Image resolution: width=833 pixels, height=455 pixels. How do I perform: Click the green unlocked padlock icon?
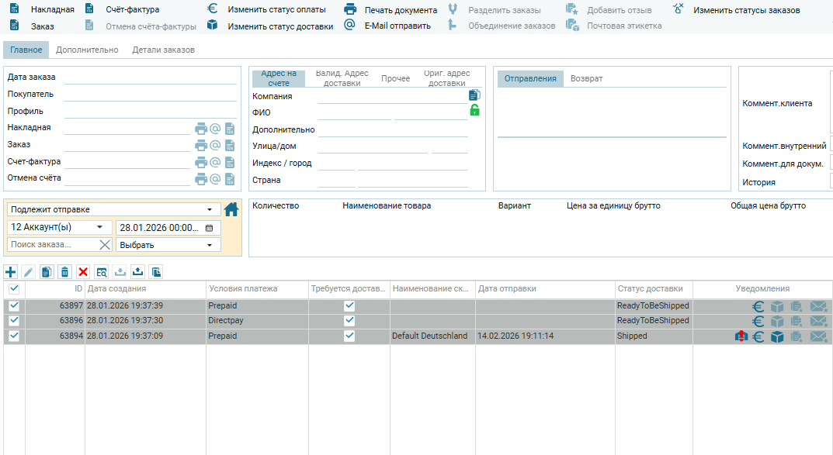[474, 111]
